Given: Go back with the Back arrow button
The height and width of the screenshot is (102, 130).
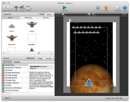Looking at the screenshot, I should pyautogui.click(x=5, y=8).
